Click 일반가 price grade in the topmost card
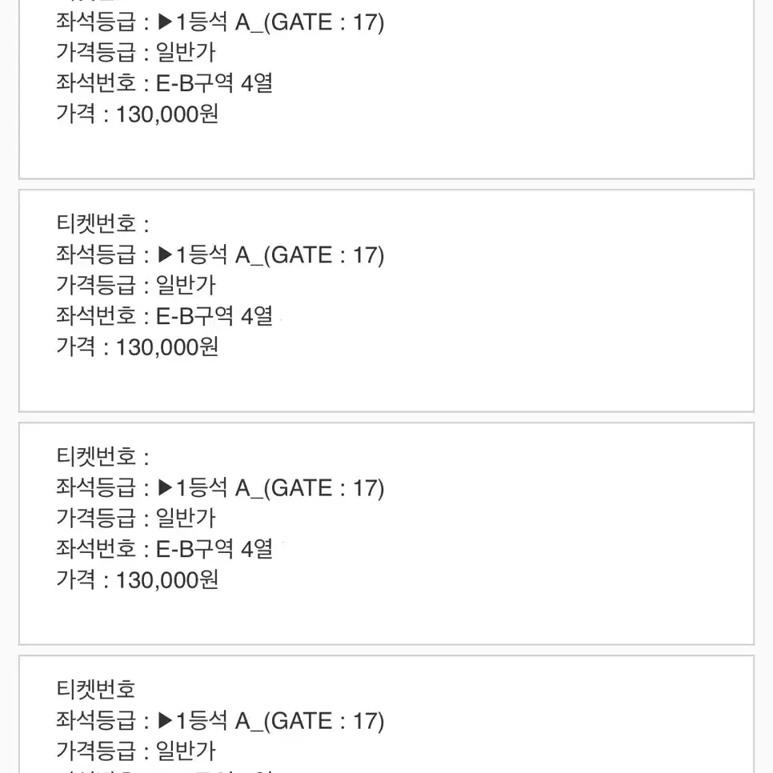Image resolution: width=773 pixels, height=773 pixels. click(x=186, y=52)
